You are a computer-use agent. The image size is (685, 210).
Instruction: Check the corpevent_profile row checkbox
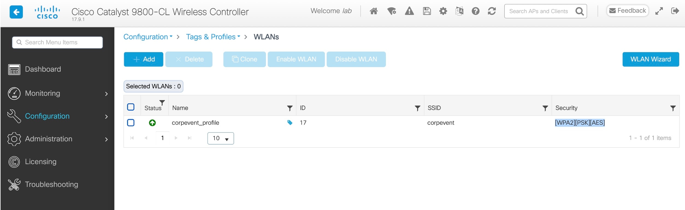click(131, 123)
